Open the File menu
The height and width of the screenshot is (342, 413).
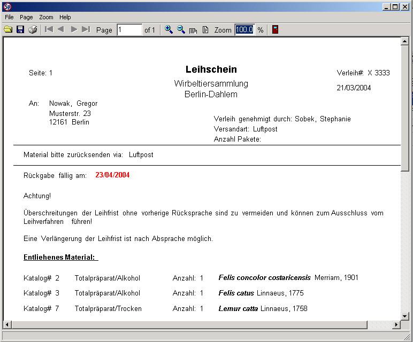pyautogui.click(x=9, y=17)
